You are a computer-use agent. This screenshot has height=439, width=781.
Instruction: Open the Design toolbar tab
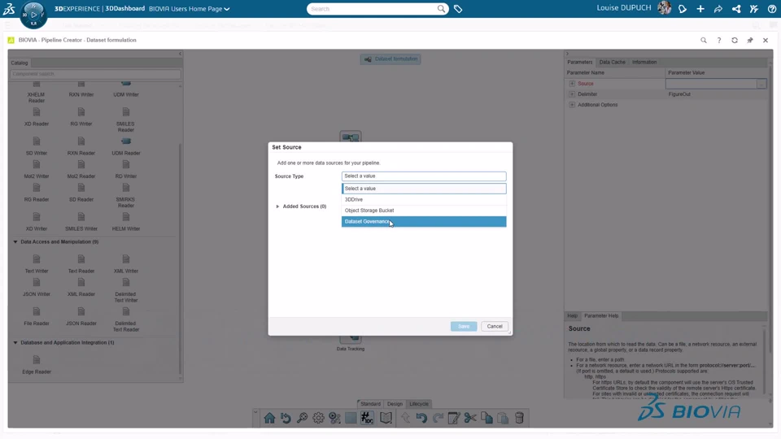395,404
